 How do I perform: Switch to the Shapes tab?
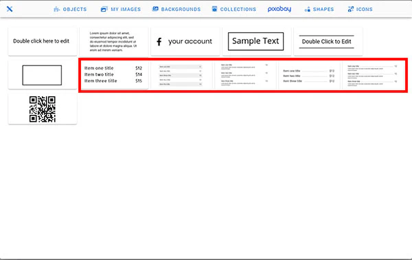click(x=319, y=9)
